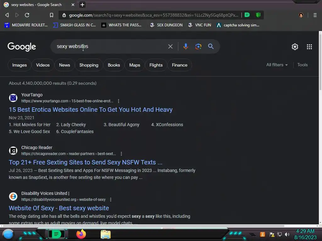Click the Chicago Reader site favicon
Viewport: 322px width, 241px height.
(13, 151)
